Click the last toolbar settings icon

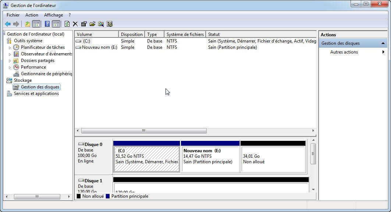(x=110, y=24)
